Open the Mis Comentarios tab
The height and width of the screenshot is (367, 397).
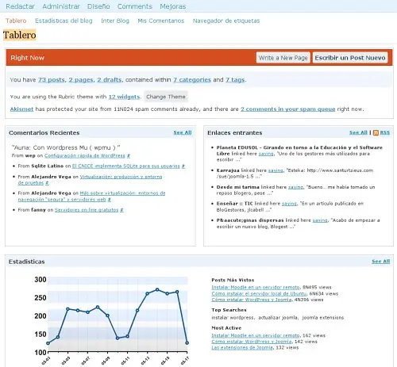coord(161,21)
